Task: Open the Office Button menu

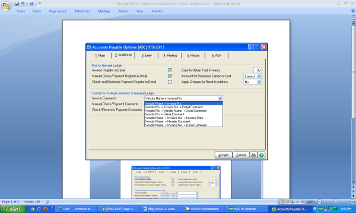Action: (x=6, y=6)
